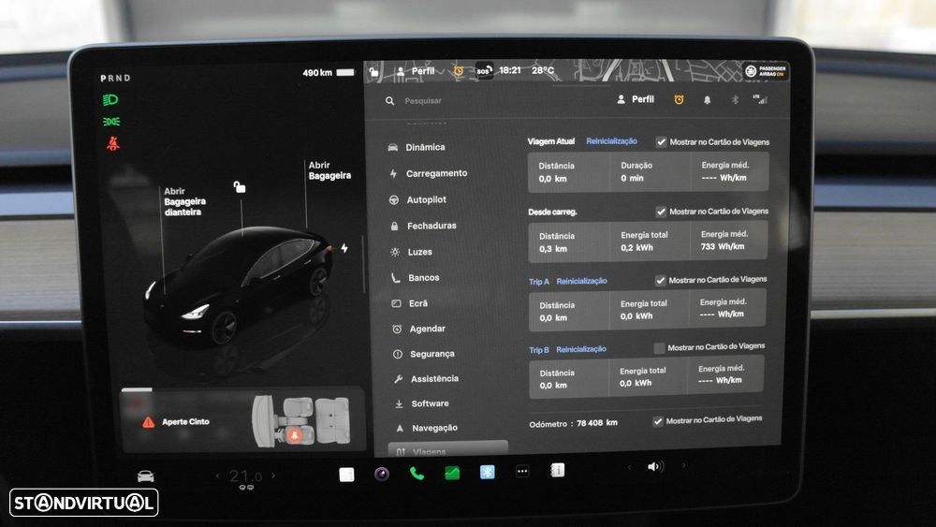Open the white square app in bottom bar
Viewport: 936px width, 527px height.
tap(346, 475)
